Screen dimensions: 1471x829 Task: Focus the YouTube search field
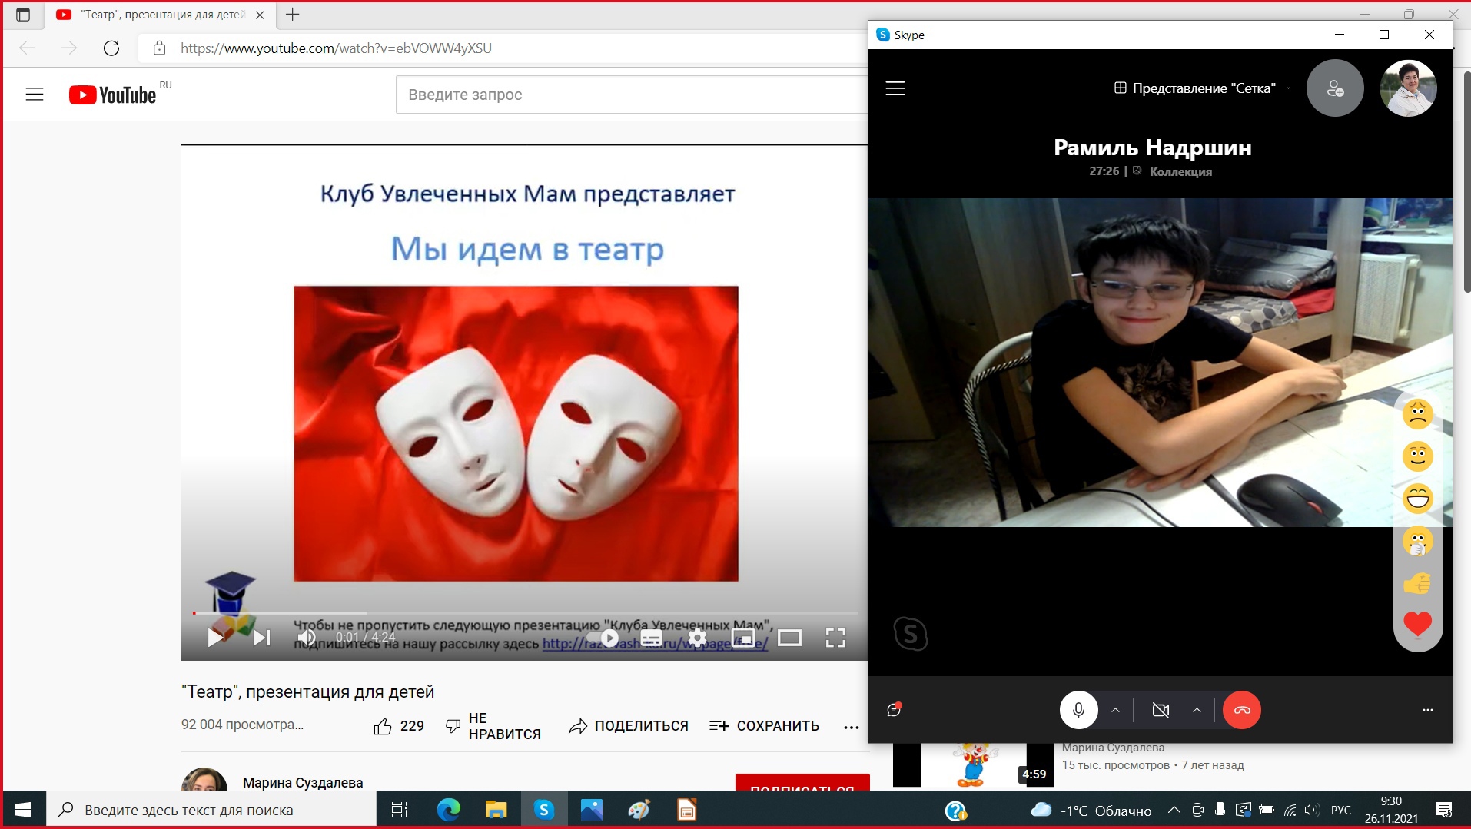click(x=632, y=95)
